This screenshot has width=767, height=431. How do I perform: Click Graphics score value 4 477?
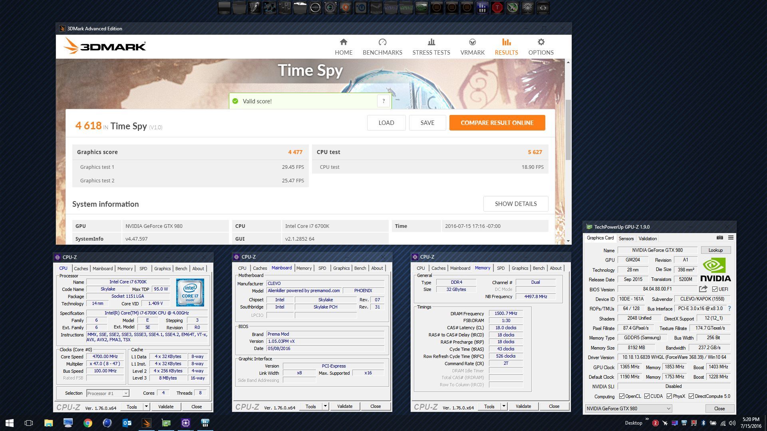[x=295, y=152]
